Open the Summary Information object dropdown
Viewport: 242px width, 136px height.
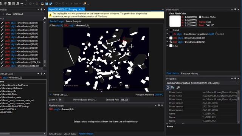(239, 83)
